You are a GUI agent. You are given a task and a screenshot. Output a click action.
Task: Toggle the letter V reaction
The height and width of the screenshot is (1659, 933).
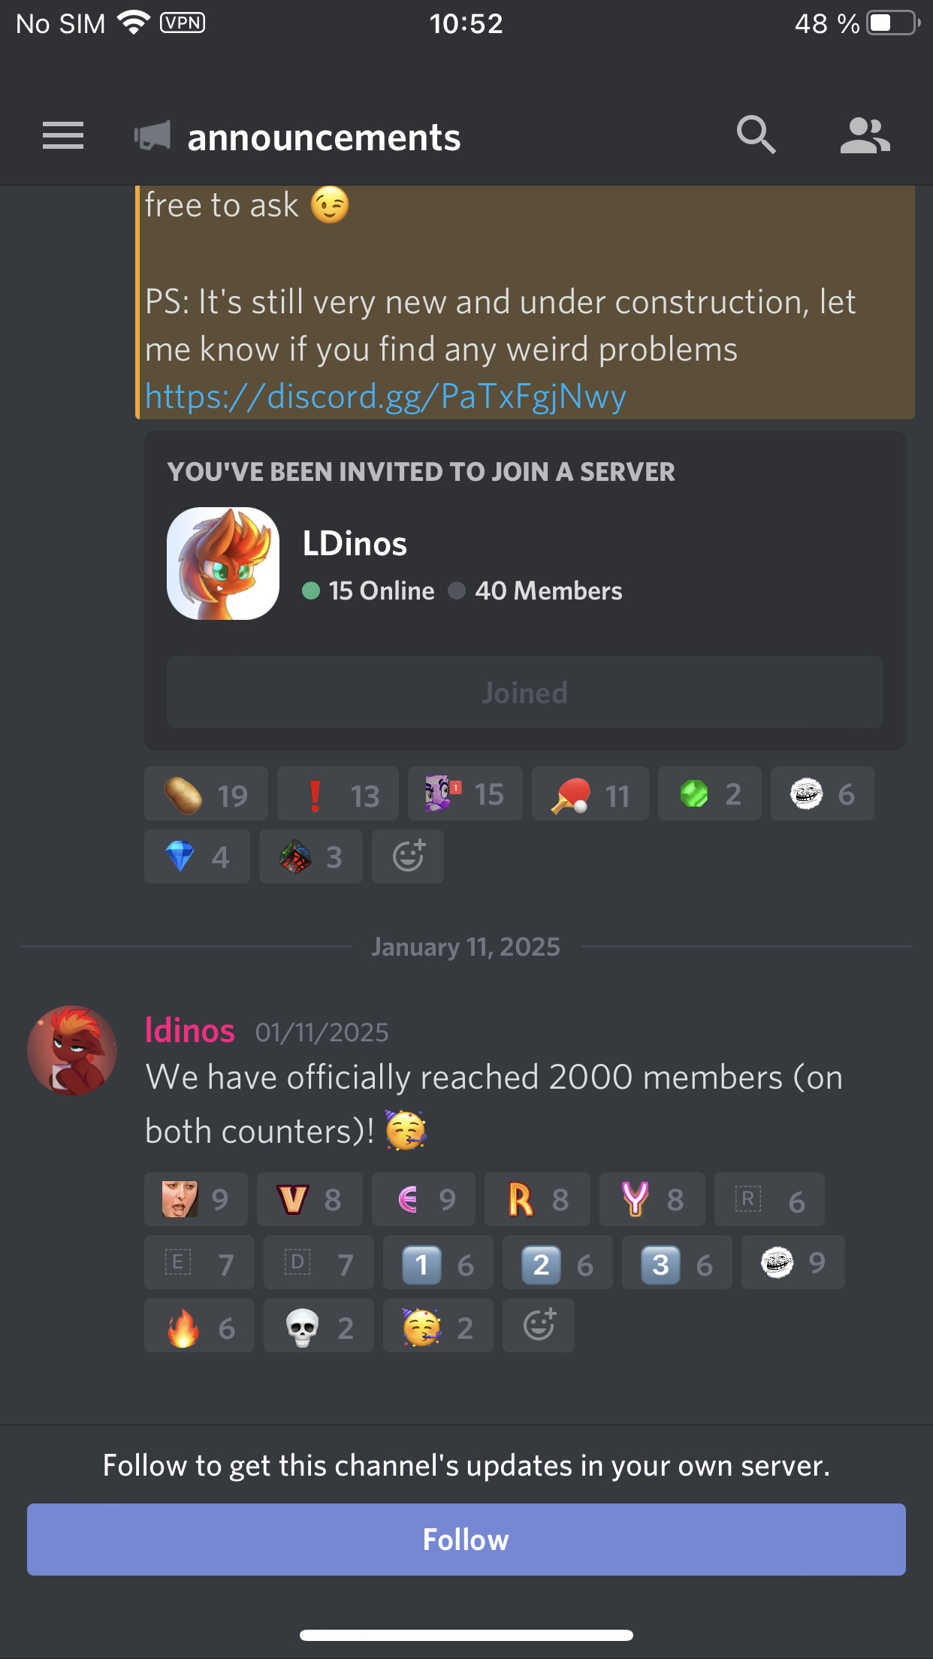(x=309, y=1199)
